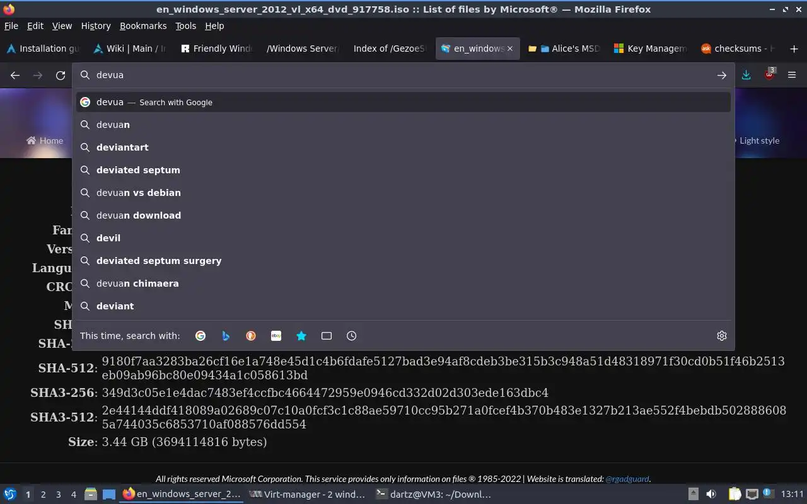
Task: Click the notification tray icon
Action: pos(768,493)
